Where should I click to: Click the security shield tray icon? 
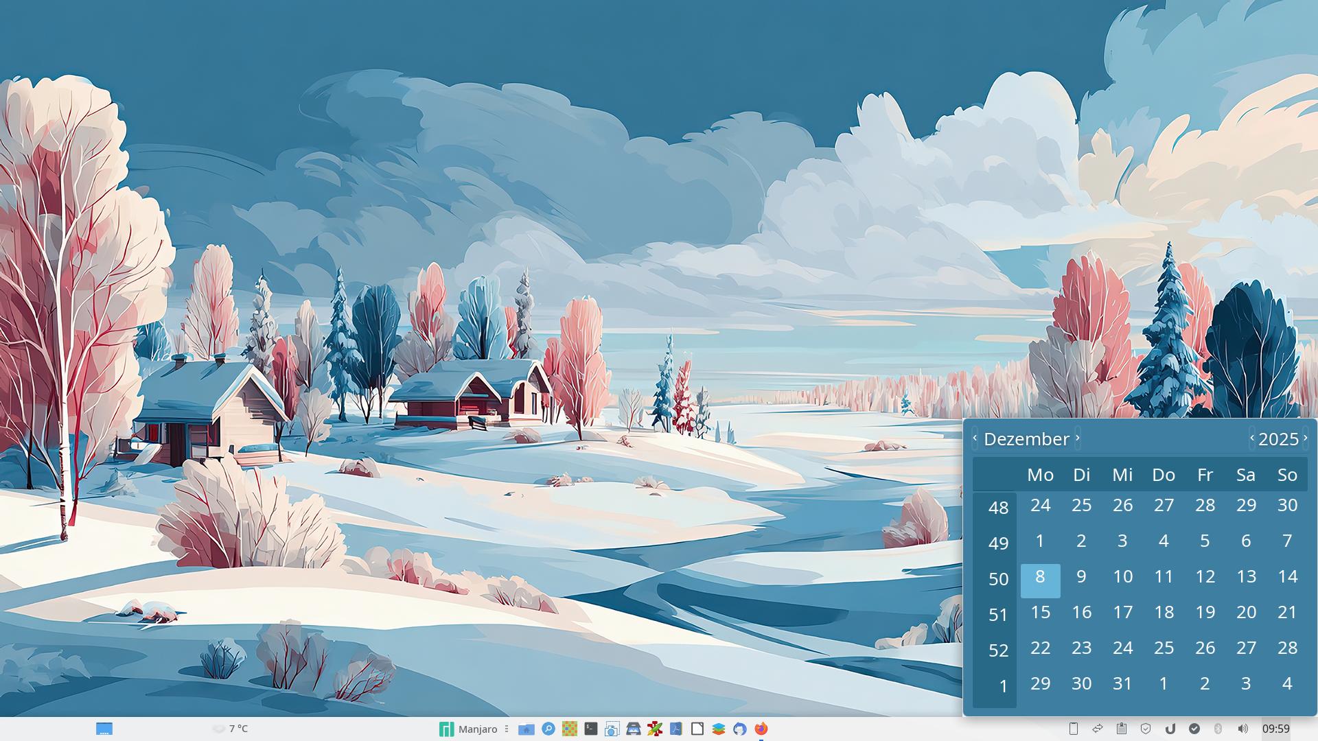coord(1146,729)
